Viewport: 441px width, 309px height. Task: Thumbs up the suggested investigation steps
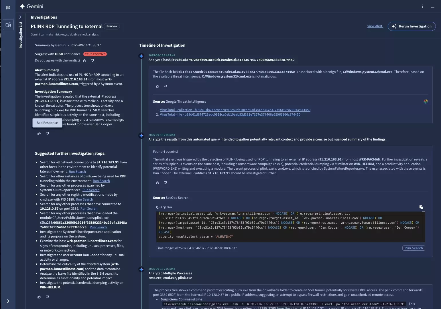click(39, 297)
